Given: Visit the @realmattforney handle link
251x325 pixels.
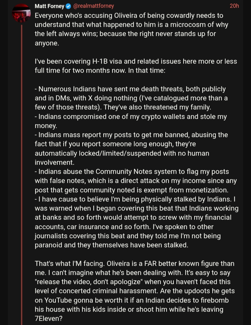Looking at the screenshot, I should [x=93, y=6].
